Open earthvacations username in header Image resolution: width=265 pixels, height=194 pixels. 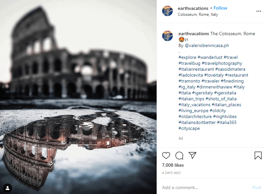(x=193, y=8)
